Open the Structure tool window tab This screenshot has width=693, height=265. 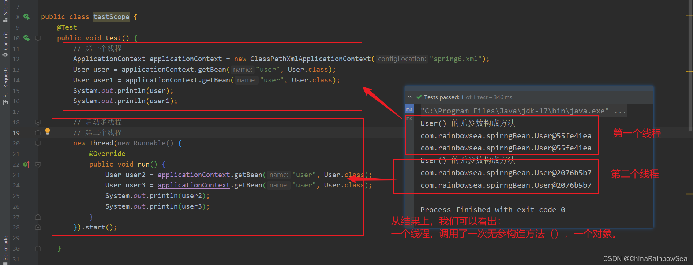[x=5, y=11]
